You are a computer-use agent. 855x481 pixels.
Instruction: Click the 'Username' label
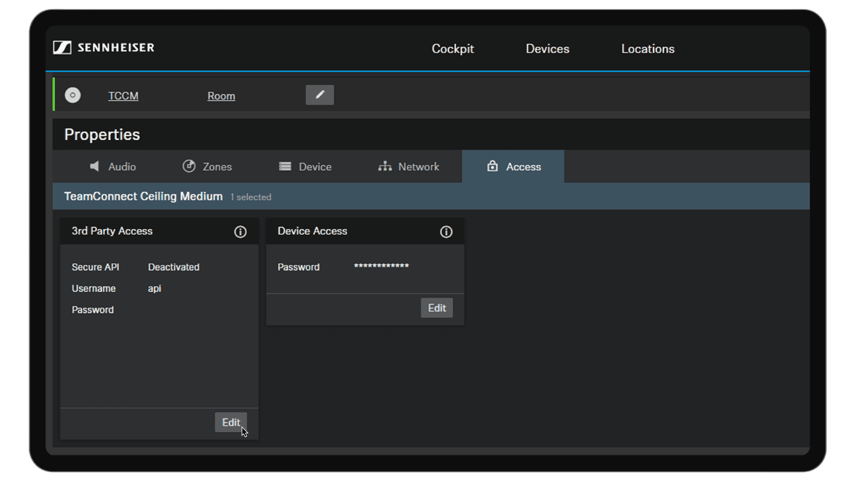point(94,289)
